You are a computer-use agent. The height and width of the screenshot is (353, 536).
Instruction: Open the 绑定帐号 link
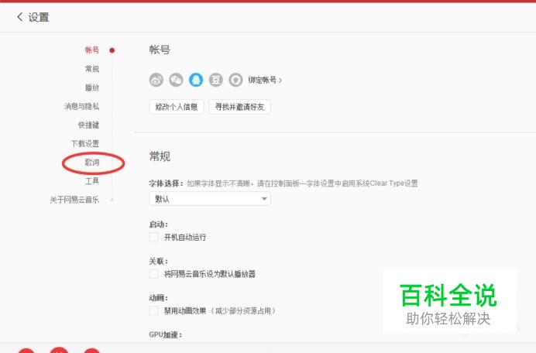pos(265,81)
